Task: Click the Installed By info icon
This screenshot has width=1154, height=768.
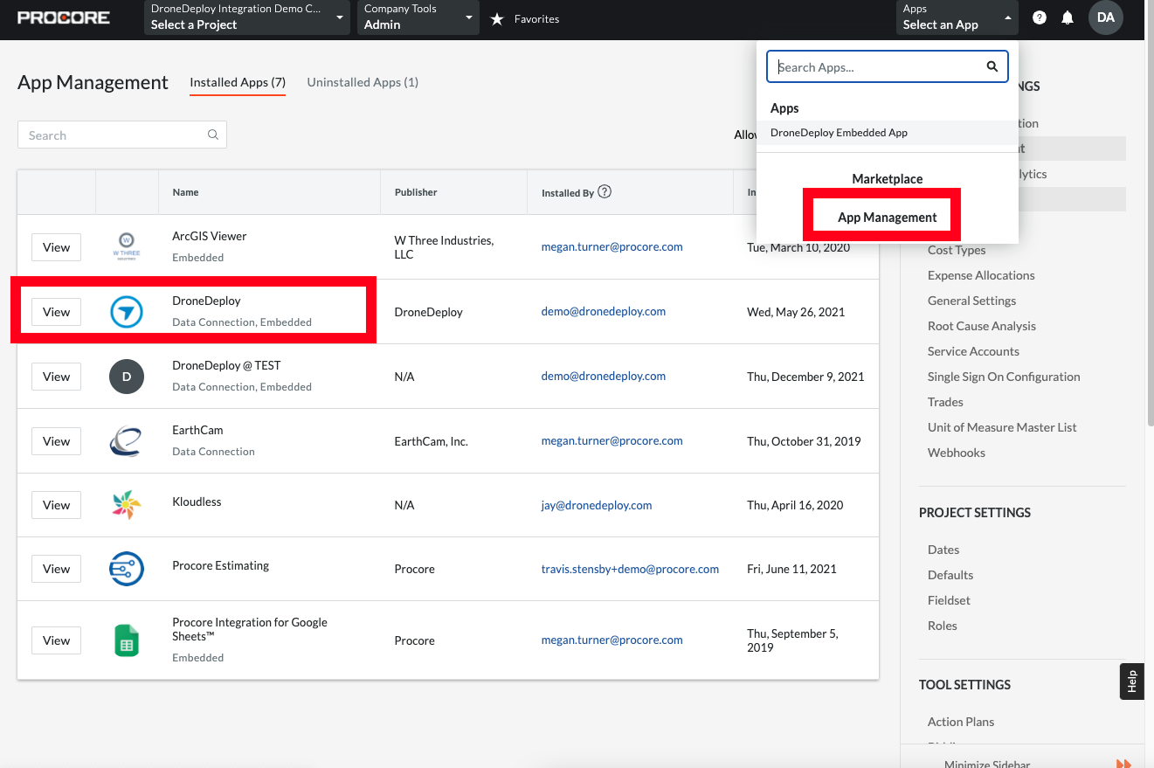Action: pyautogui.click(x=605, y=192)
